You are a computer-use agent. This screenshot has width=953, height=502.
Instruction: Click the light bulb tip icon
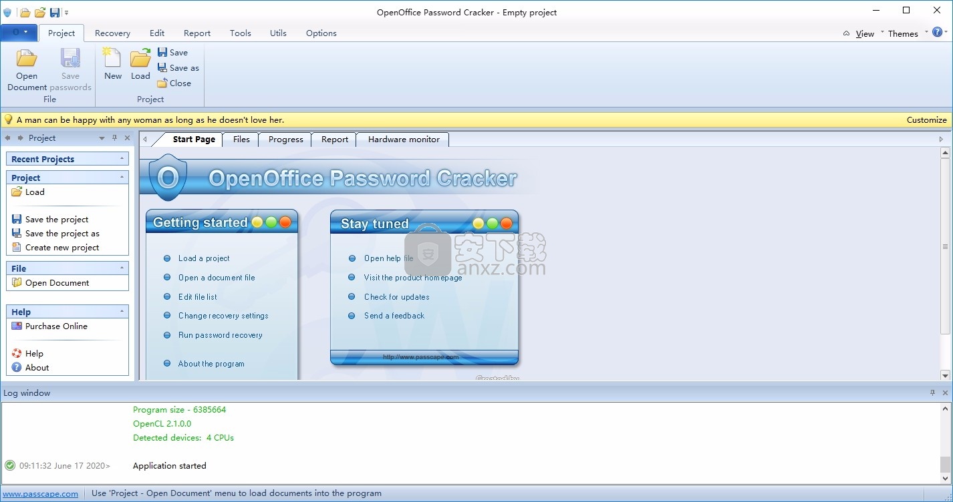click(x=8, y=119)
